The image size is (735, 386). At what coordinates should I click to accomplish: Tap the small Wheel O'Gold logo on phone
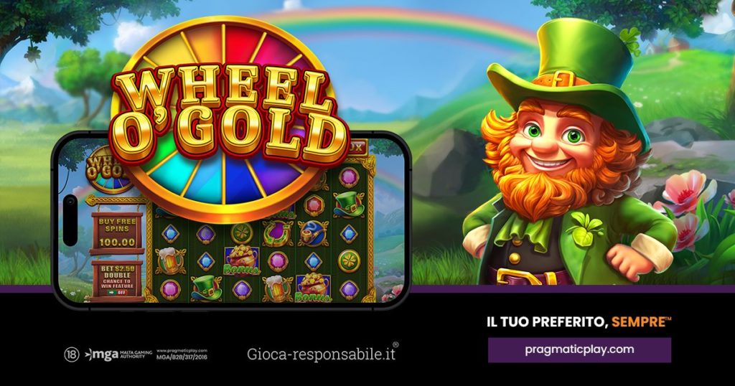click(104, 169)
